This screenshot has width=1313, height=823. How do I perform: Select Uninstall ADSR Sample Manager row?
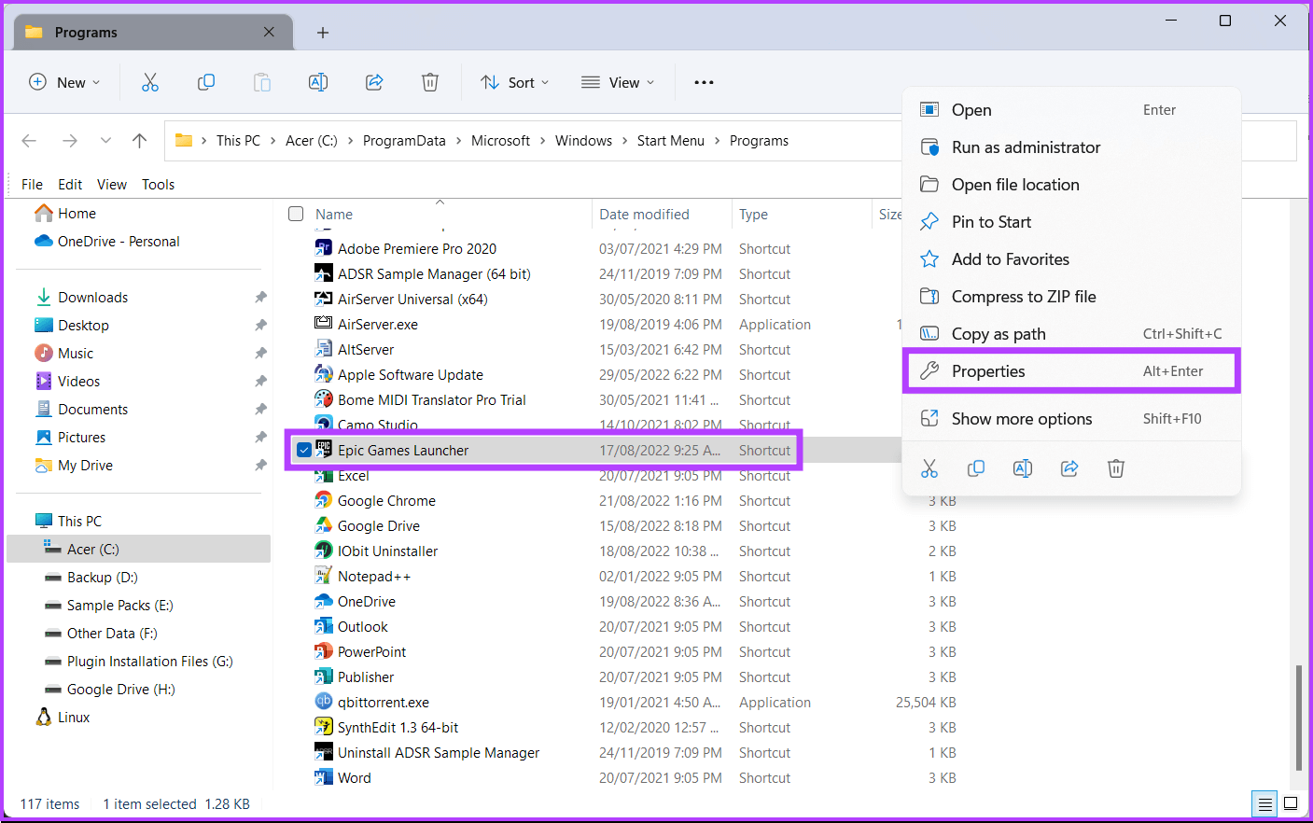[x=635, y=752]
